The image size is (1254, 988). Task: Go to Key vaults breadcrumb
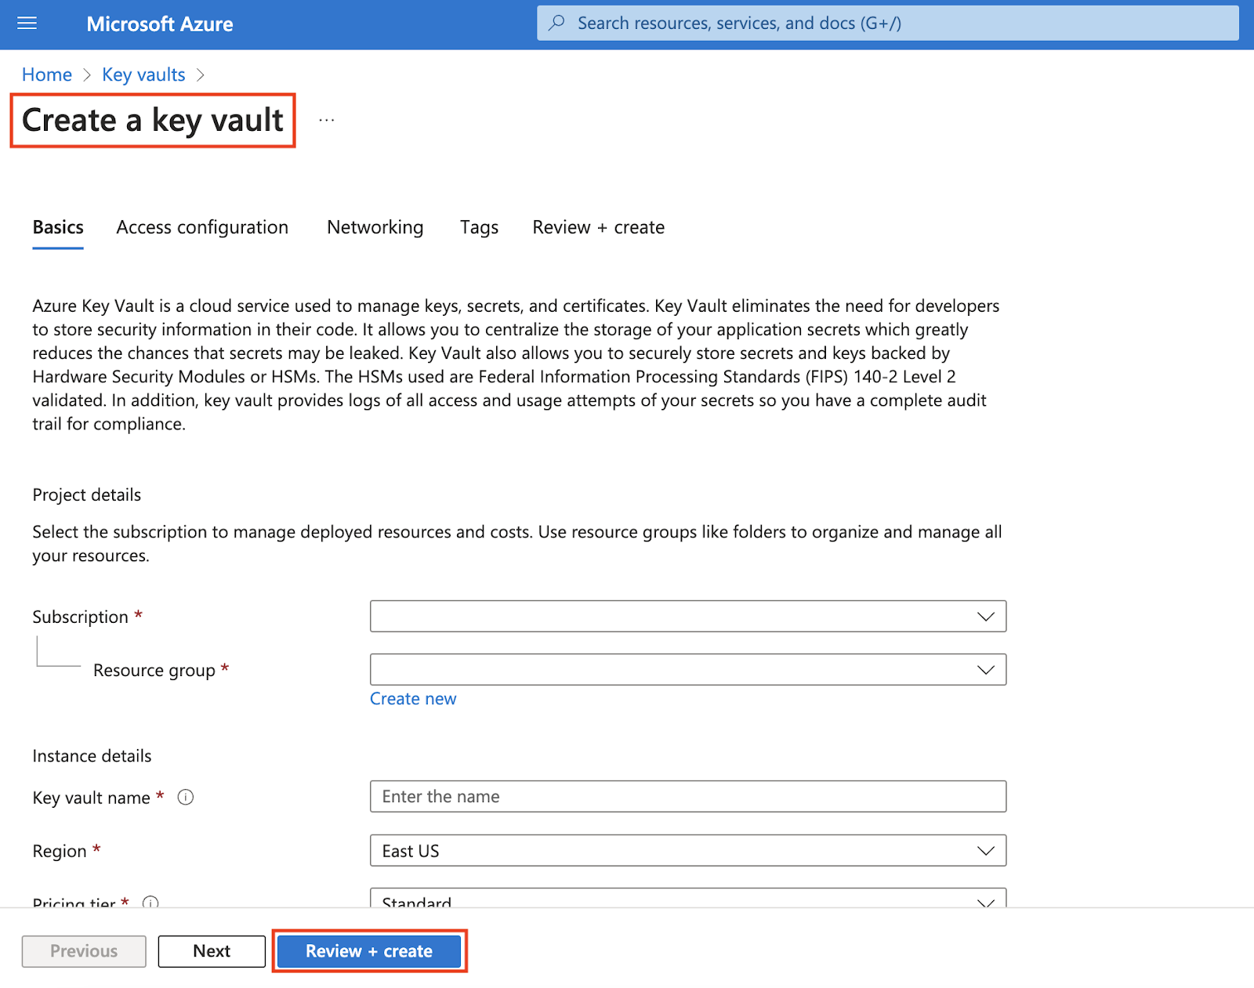click(143, 74)
